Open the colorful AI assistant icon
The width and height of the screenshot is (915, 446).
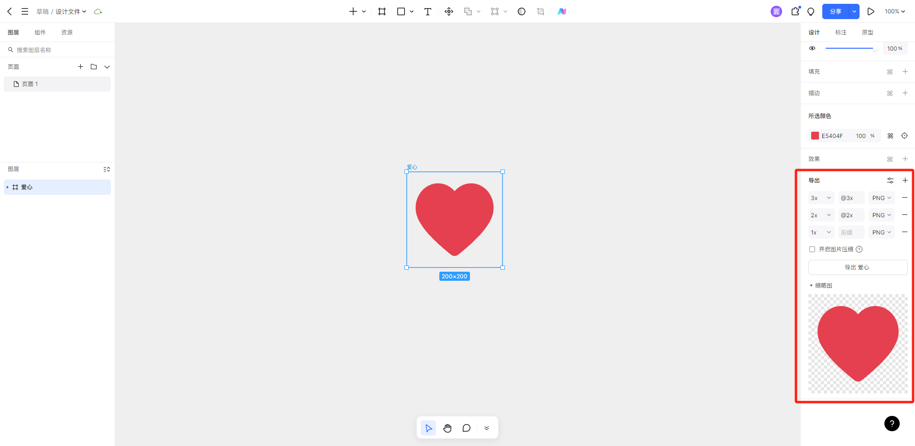pos(562,11)
